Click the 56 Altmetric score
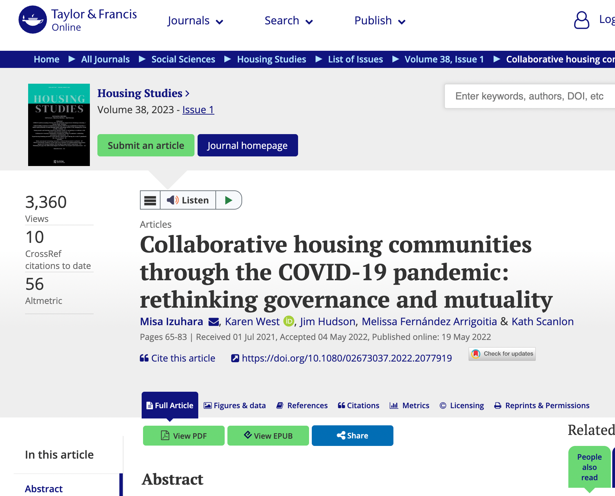The height and width of the screenshot is (496, 615). click(35, 284)
